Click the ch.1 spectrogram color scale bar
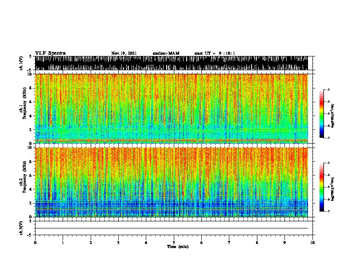Image resolution: width=352 pixels, height=272 pixels. [x=321, y=114]
